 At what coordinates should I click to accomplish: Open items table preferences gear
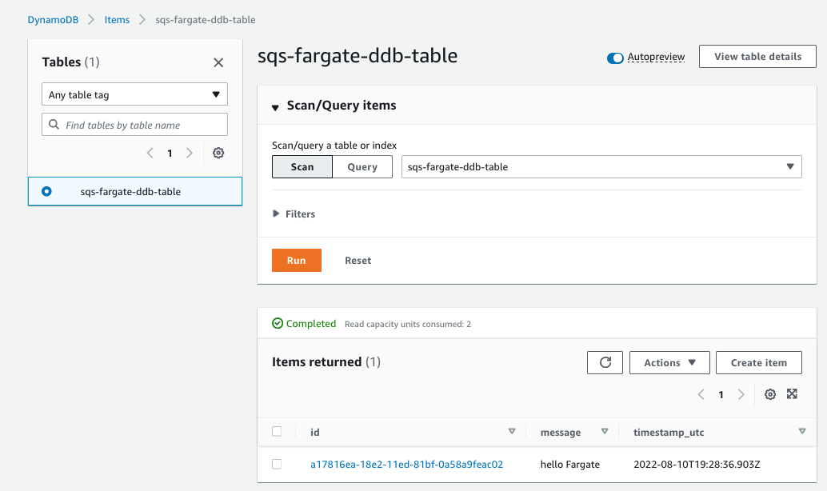[x=770, y=394]
